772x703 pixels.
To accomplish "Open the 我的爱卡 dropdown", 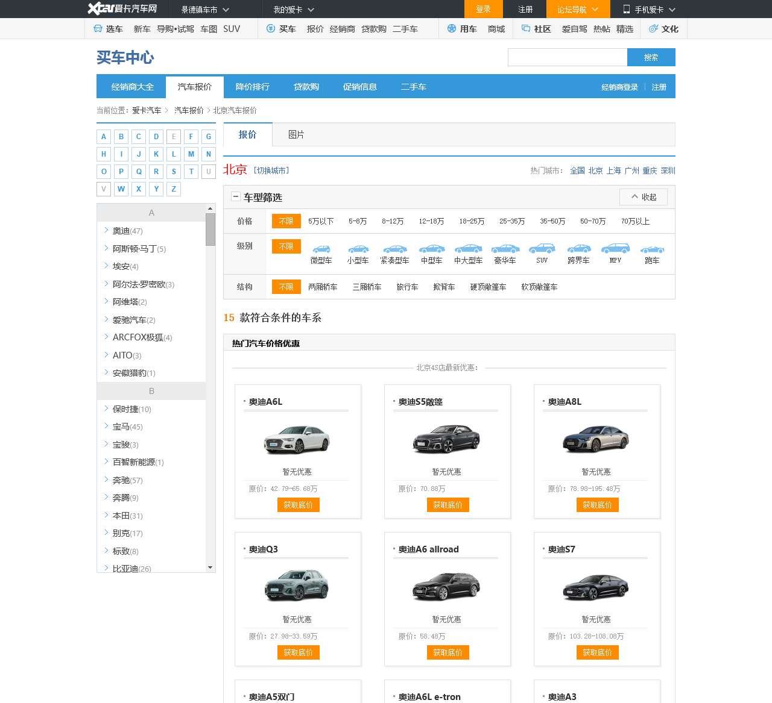I will 294,10.
